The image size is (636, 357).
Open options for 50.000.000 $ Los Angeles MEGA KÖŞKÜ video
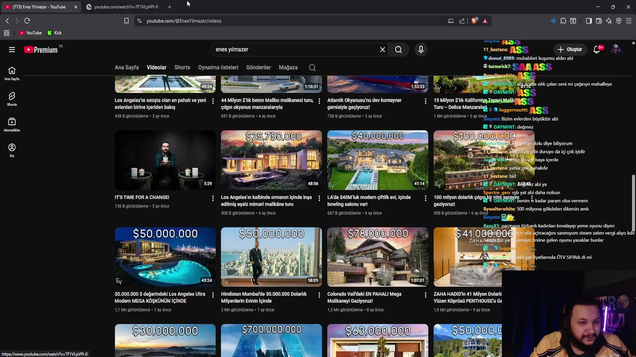(x=213, y=295)
